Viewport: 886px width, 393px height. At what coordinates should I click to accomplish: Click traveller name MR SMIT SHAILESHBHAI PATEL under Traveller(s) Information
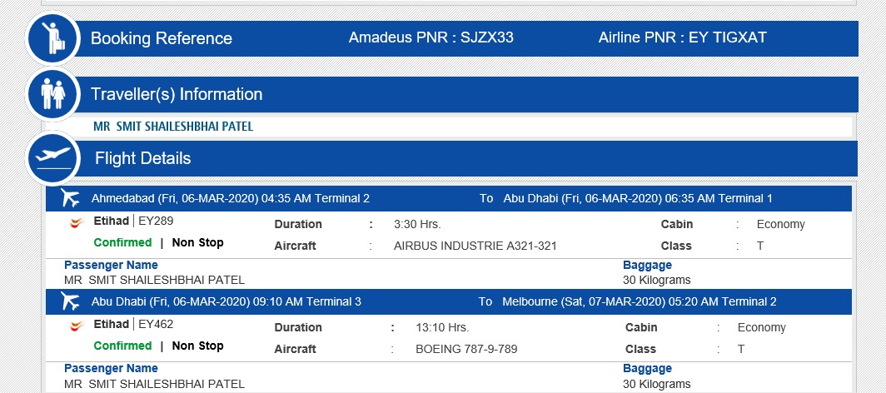click(x=173, y=127)
